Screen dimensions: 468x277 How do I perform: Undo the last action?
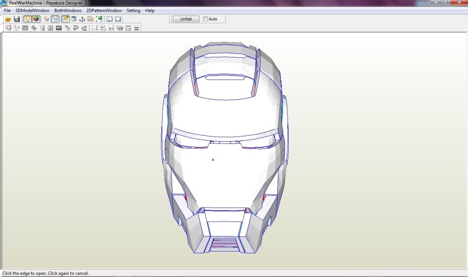(x=75, y=28)
